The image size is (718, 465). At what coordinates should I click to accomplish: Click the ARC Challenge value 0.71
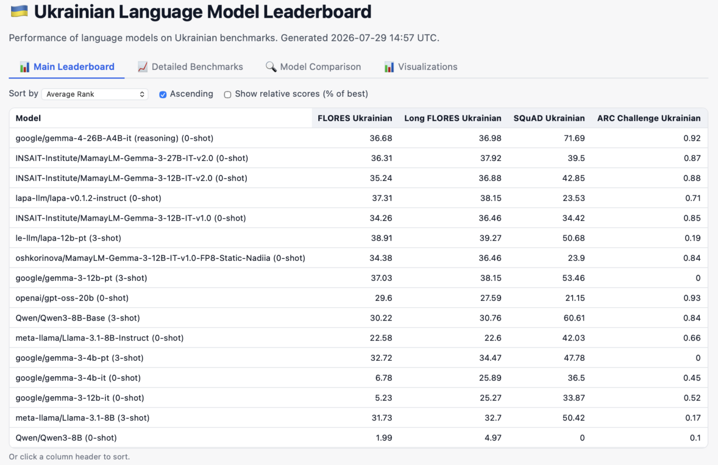[693, 198]
